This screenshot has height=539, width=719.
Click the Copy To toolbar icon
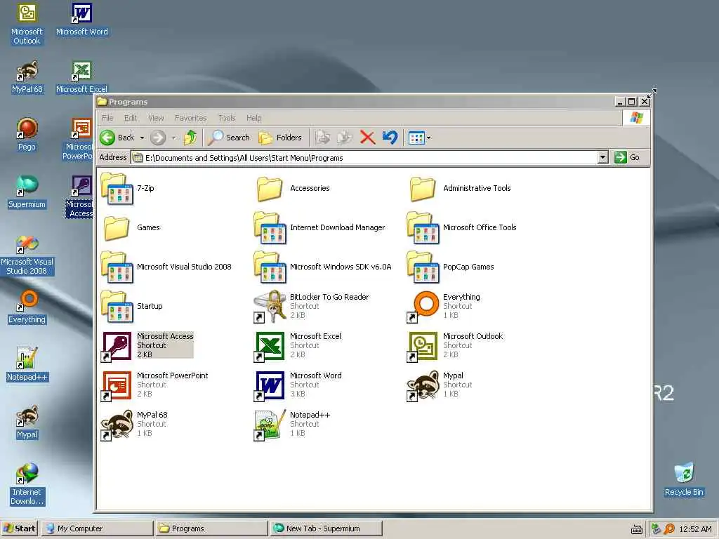(x=344, y=138)
